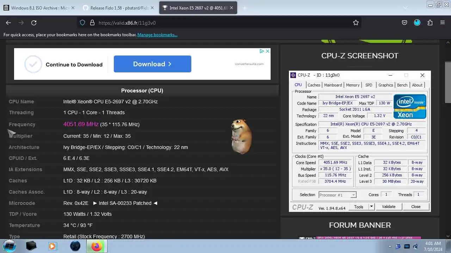Click the IA Extensions row label
Image resolution: width=451 pixels, height=253 pixels.
click(x=25, y=169)
